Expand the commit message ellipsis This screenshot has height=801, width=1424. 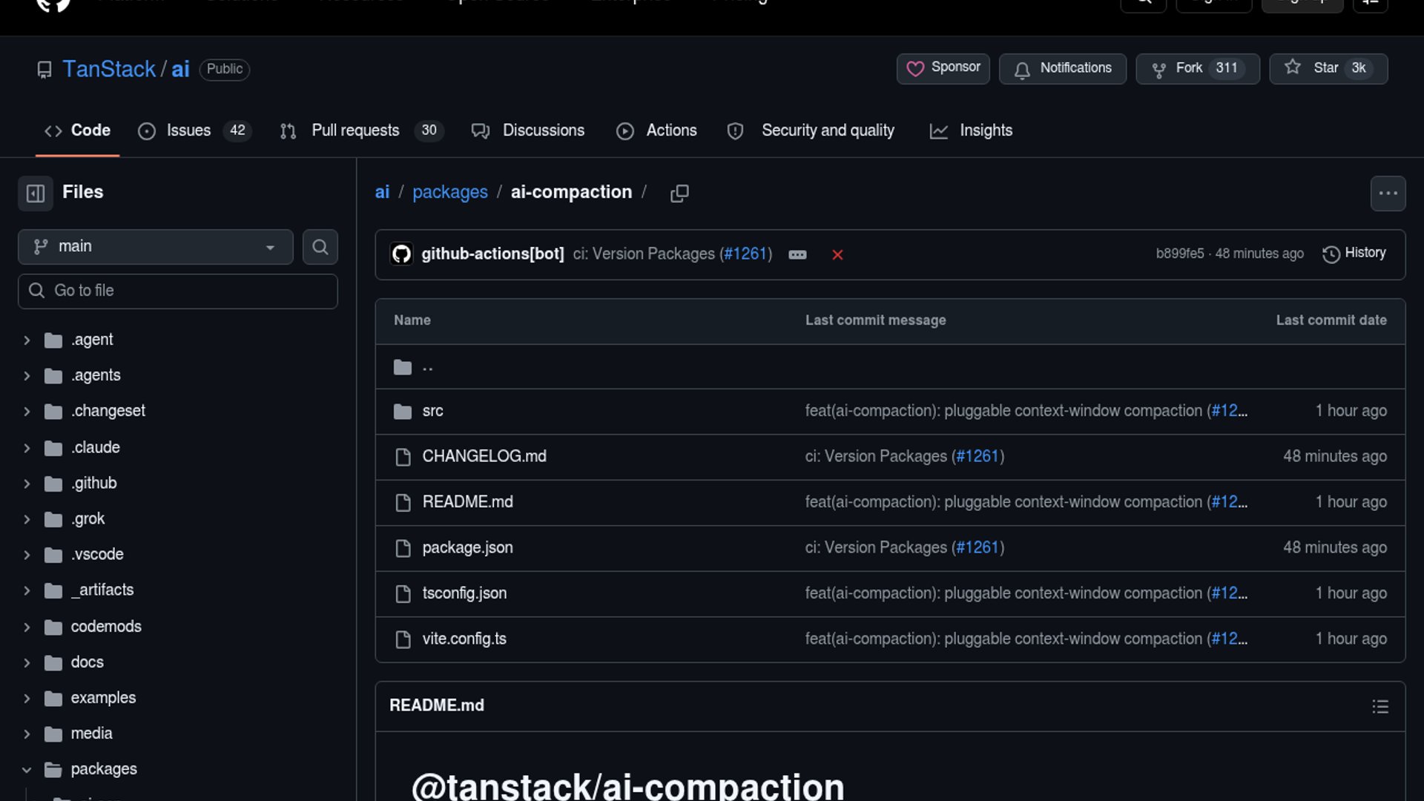click(x=797, y=255)
